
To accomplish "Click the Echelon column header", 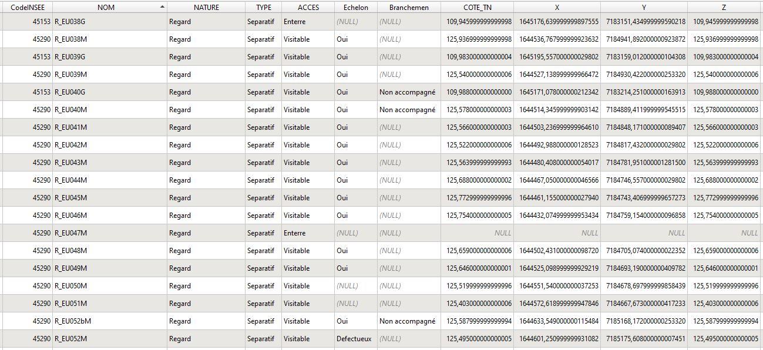I will (x=356, y=7).
